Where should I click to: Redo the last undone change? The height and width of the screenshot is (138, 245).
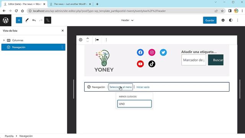pos(41,20)
